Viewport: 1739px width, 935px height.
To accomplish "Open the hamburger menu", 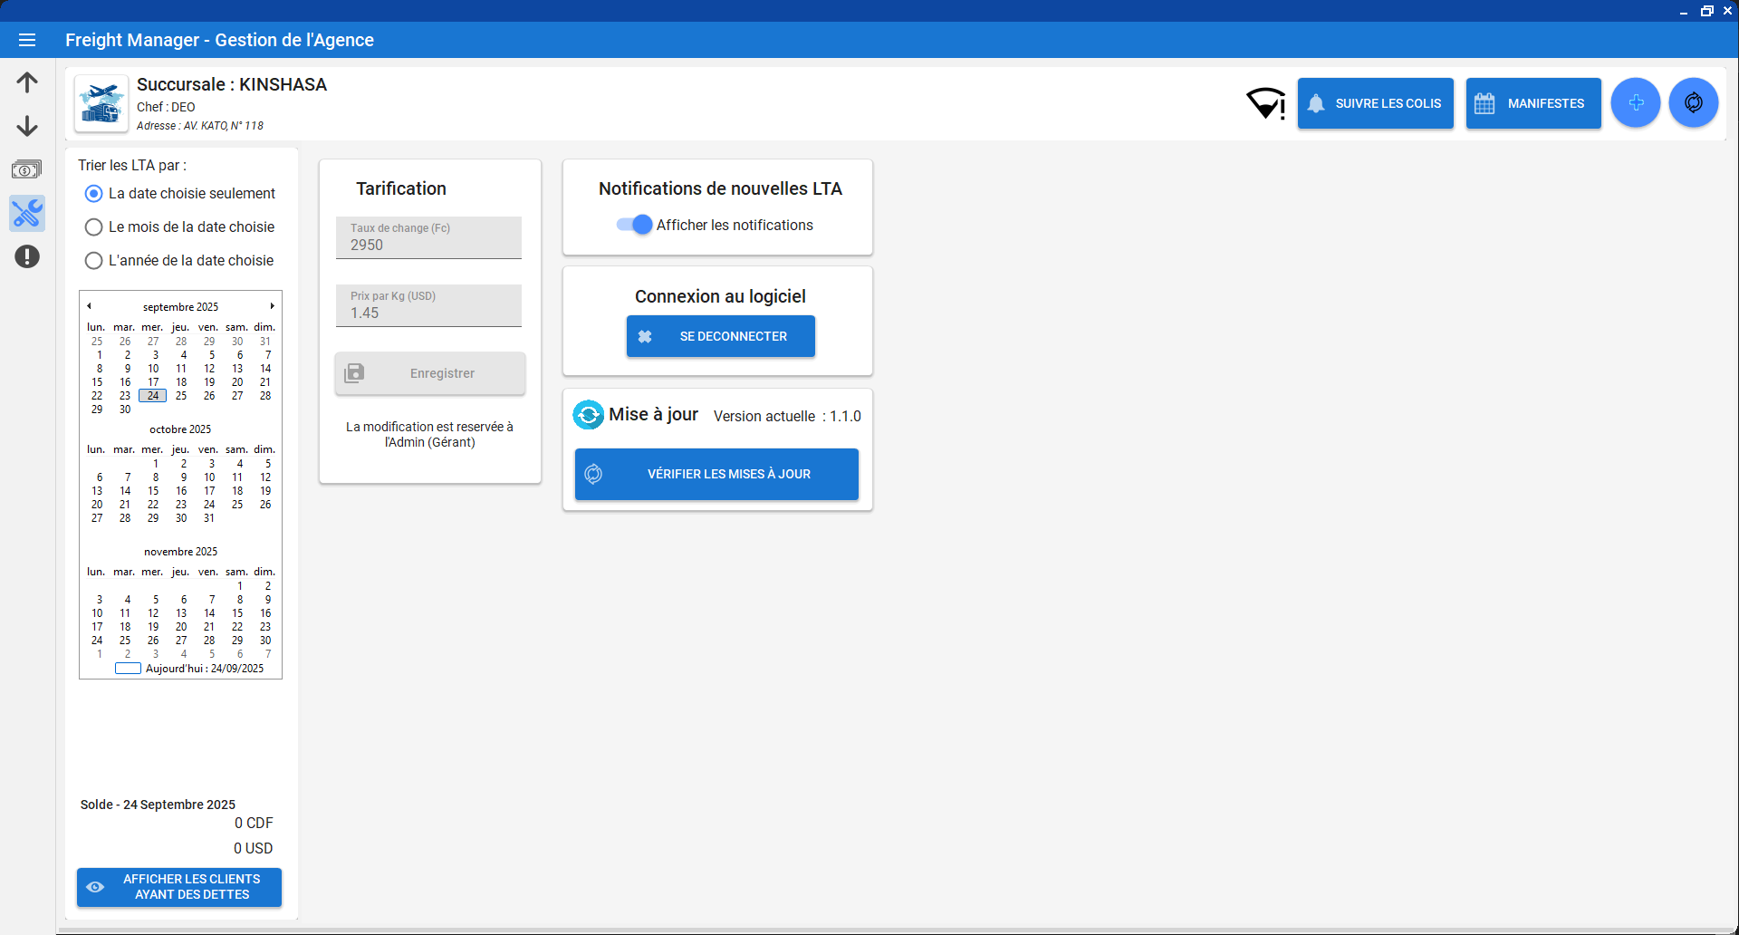I will [27, 40].
